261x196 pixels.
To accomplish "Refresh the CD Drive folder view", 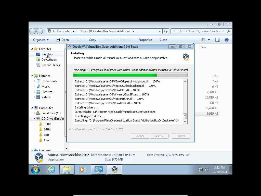I will point(166,31).
